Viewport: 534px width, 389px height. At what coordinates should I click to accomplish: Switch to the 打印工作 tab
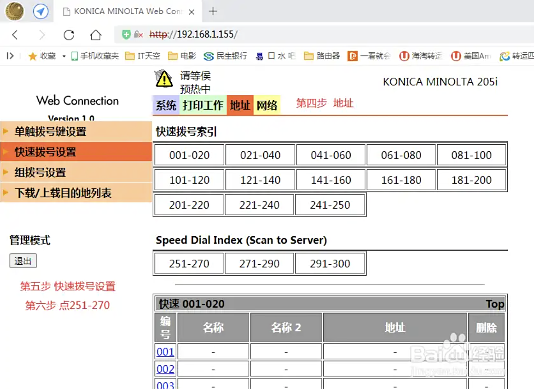[203, 105]
